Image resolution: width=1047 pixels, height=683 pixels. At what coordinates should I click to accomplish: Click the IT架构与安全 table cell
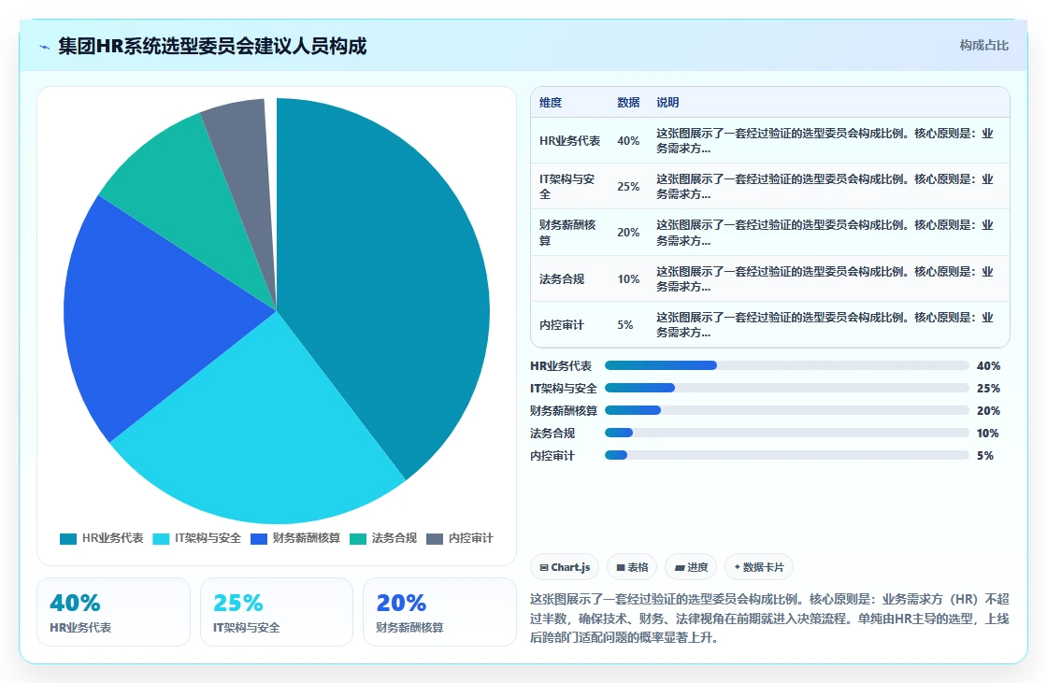(567, 186)
